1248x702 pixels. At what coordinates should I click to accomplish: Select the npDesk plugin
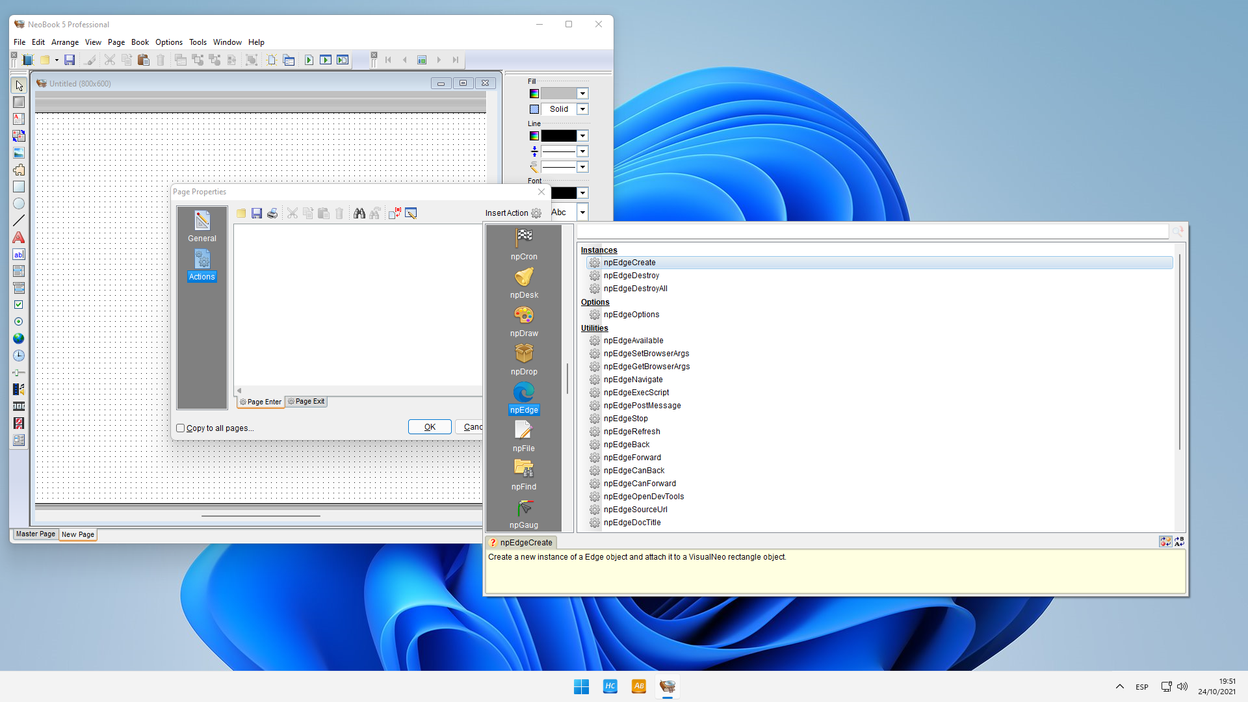tap(524, 283)
